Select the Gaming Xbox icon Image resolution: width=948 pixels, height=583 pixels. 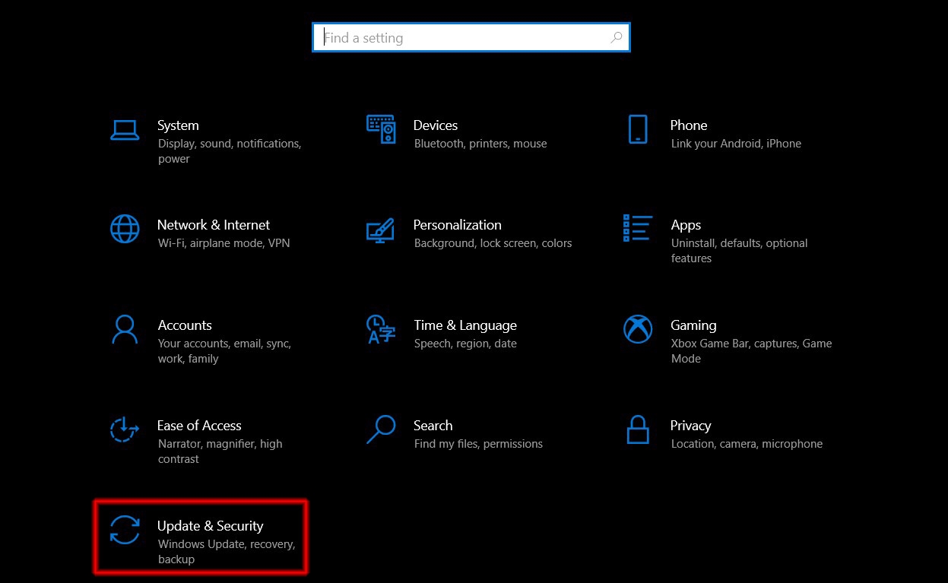(x=638, y=329)
